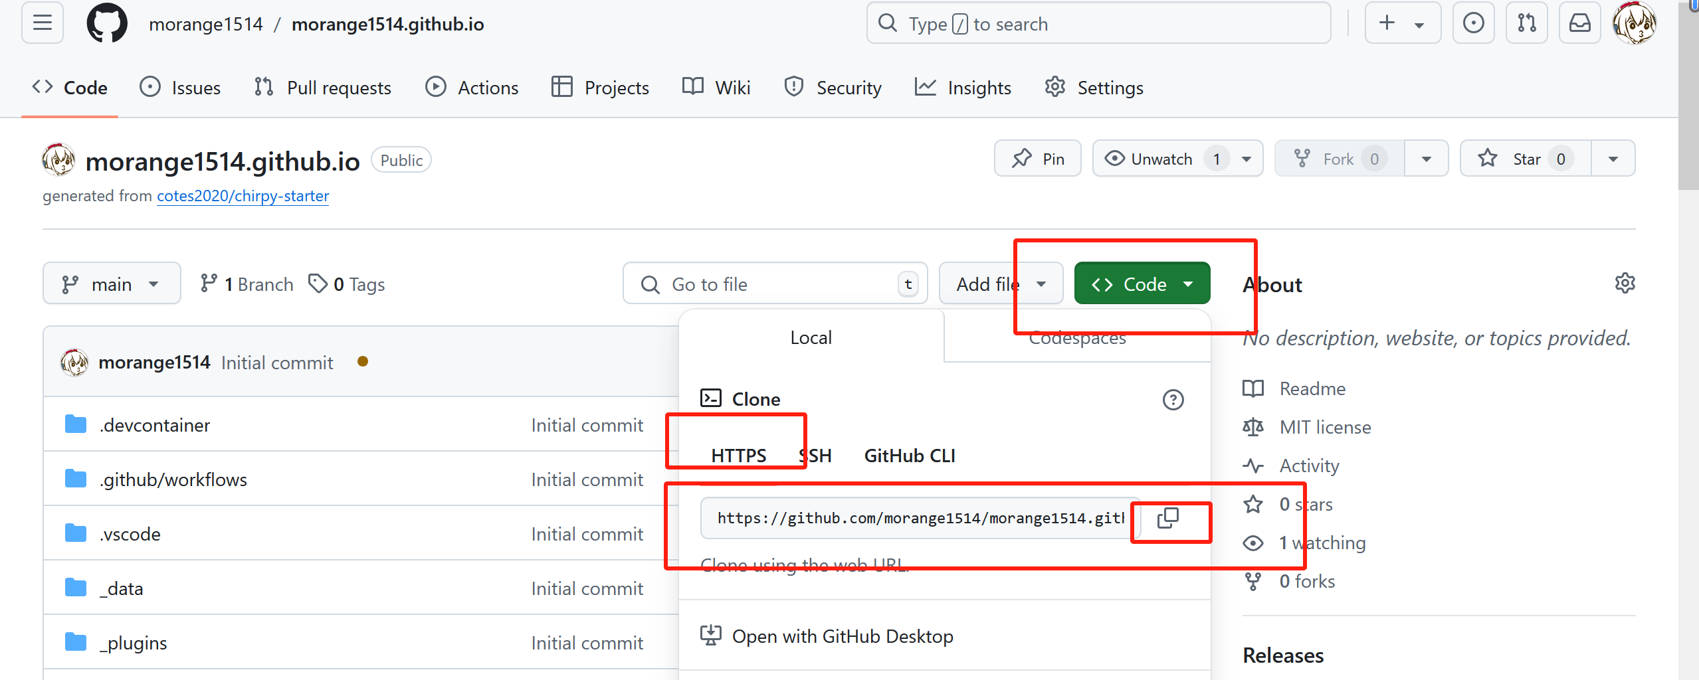Switch to the Security tab

pos(833,88)
